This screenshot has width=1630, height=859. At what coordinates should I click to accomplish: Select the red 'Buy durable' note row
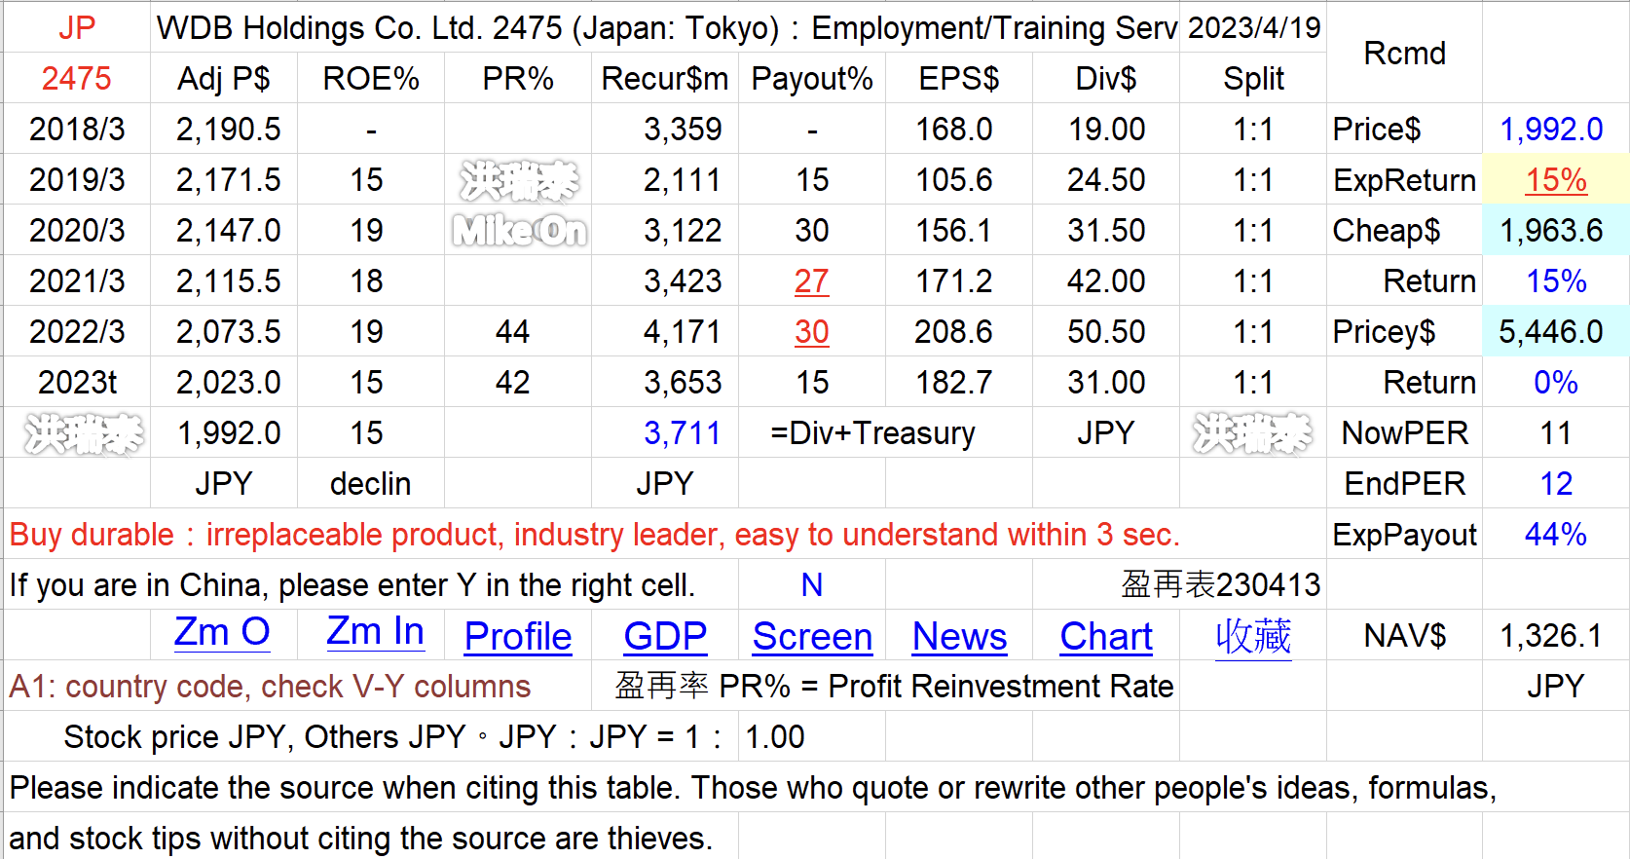[x=665, y=535]
